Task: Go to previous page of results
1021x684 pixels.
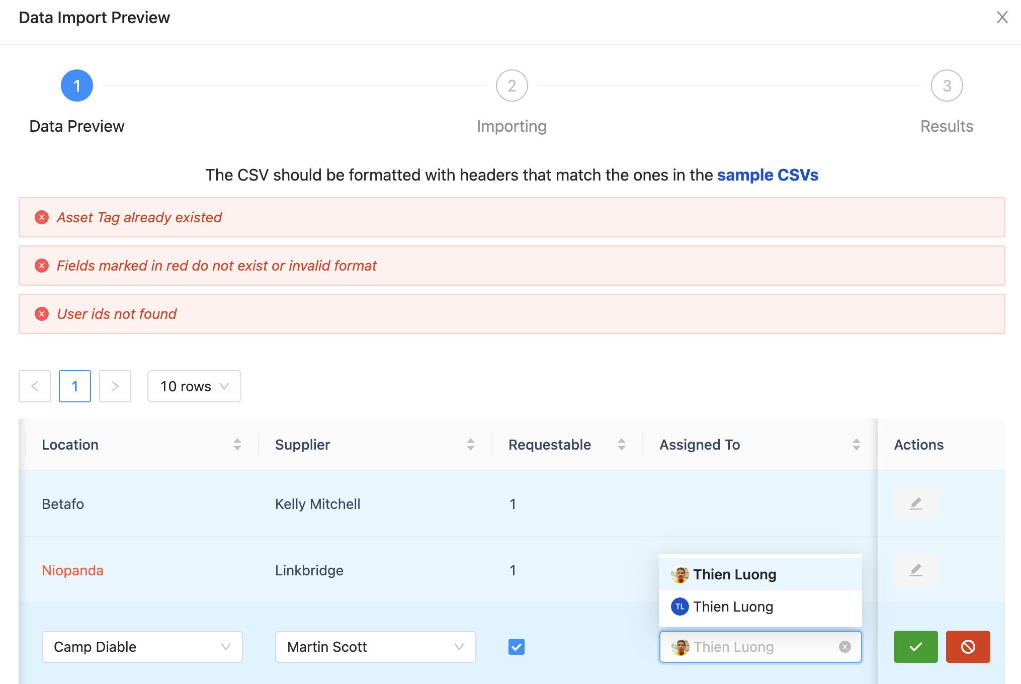Action: tap(35, 386)
